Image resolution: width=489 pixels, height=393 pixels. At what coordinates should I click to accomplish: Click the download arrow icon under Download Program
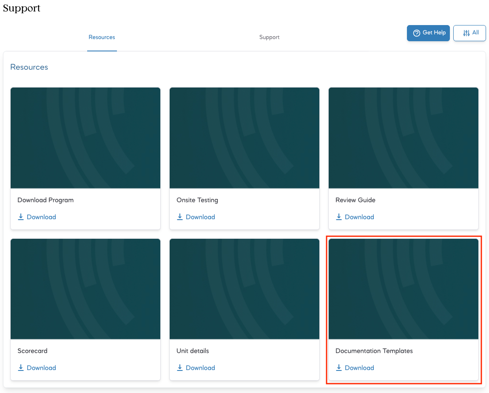[x=20, y=217]
